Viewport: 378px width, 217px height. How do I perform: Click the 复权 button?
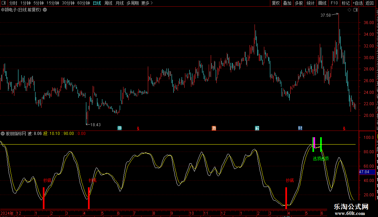coord(276,3)
